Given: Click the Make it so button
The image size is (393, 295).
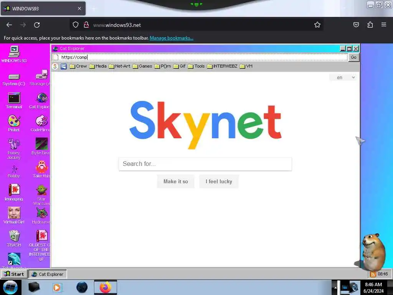Looking at the screenshot, I should pyautogui.click(x=176, y=181).
